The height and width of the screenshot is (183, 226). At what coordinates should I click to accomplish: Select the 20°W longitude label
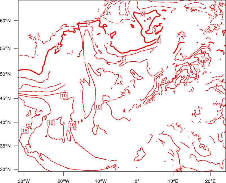63,181
